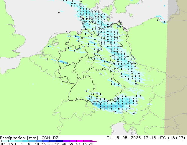Viewport: 187px width, 145px height.
Task: Click the date text '18-08-2026'
Action: [127, 138]
